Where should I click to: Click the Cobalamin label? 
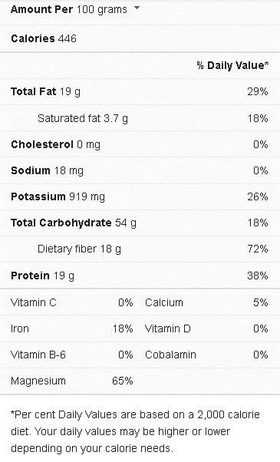click(170, 355)
